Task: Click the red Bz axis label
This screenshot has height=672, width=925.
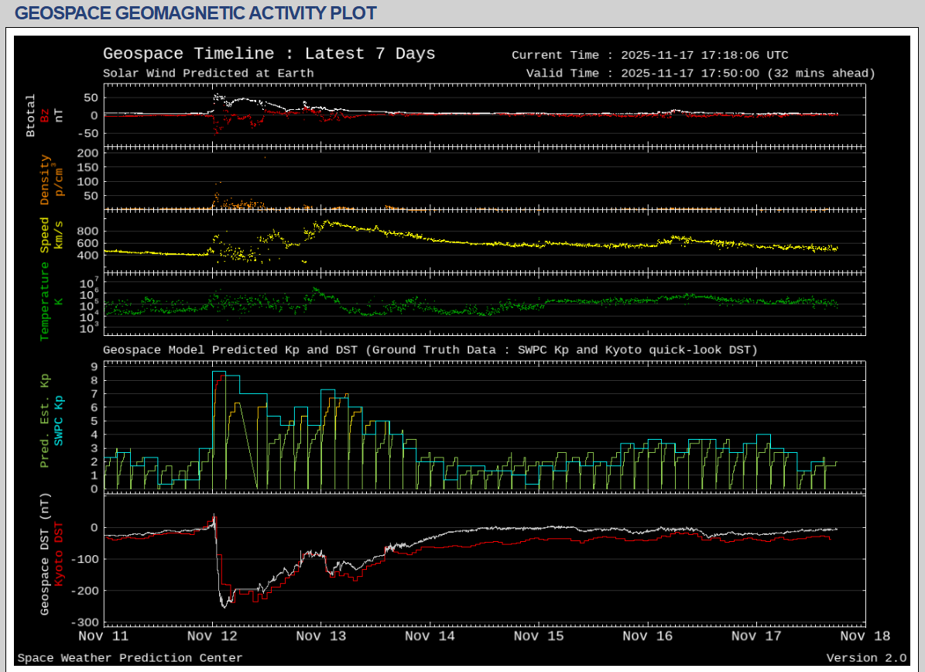Action: [45, 115]
